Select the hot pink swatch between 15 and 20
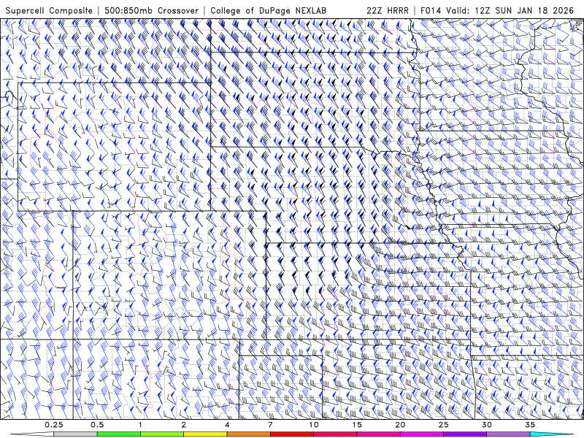Image resolution: width=584 pixels, height=438 pixels. pos(378,434)
